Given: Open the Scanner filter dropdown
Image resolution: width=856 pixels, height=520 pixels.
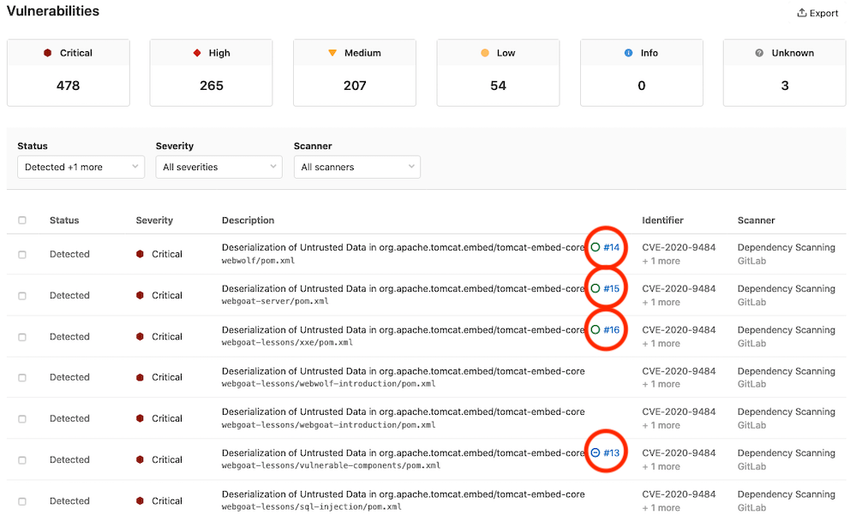Looking at the screenshot, I should pos(356,167).
